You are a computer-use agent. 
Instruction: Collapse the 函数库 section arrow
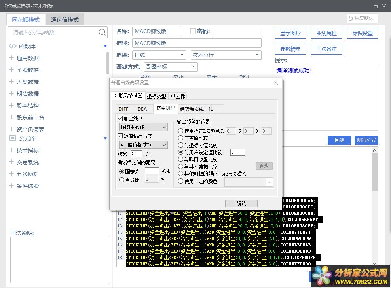point(105,46)
